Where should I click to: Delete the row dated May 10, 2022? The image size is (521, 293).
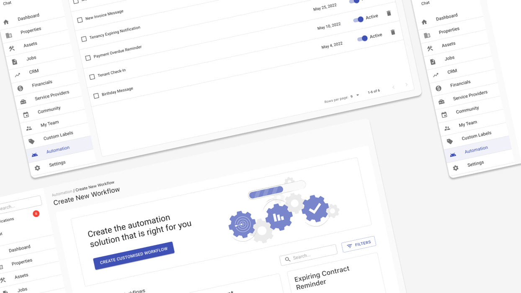pos(389,13)
